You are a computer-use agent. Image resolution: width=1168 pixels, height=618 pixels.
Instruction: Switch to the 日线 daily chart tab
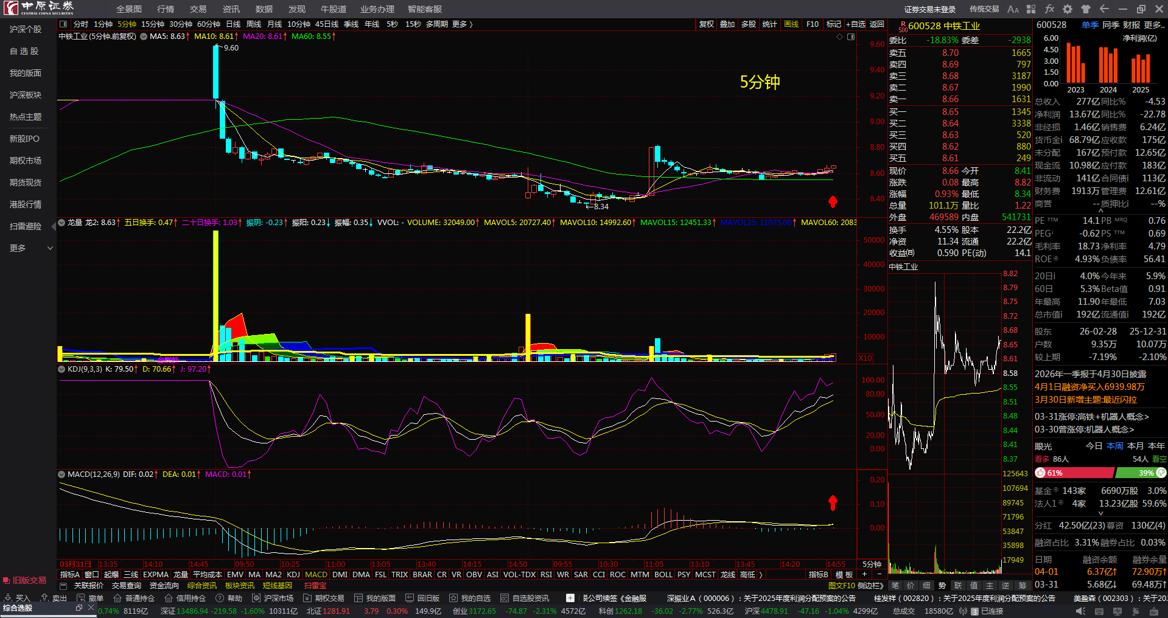233,24
